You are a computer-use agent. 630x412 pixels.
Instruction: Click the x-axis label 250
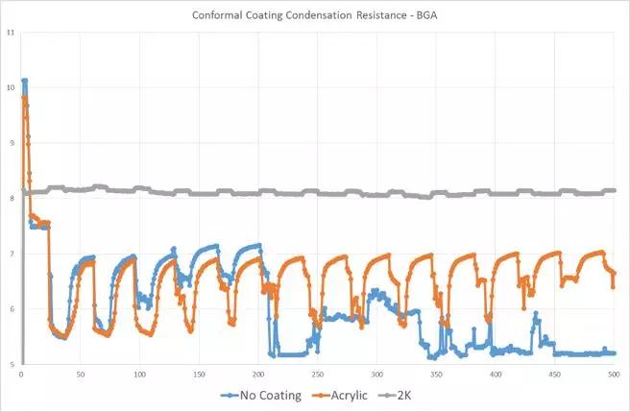317,374
